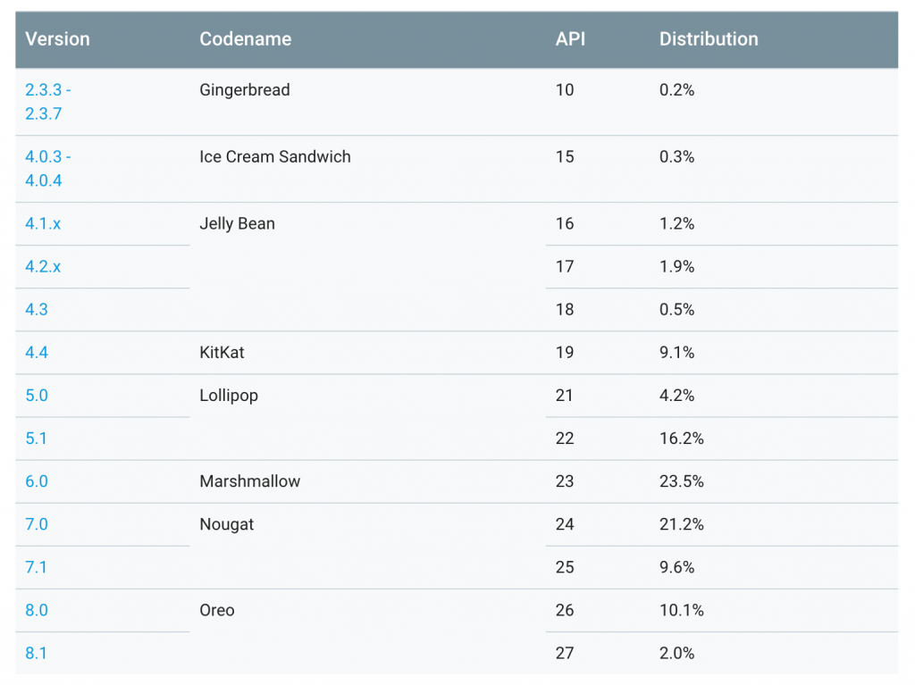Screen dimensions: 915x685
Task: Click the 23.5% distribution value
Action: click(x=681, y=481)
